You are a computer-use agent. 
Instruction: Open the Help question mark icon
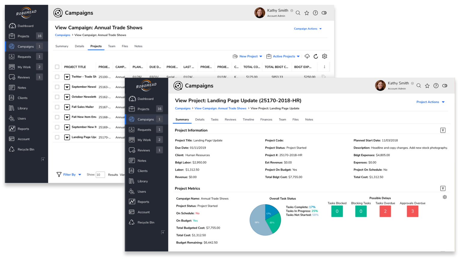pos(436,85)
